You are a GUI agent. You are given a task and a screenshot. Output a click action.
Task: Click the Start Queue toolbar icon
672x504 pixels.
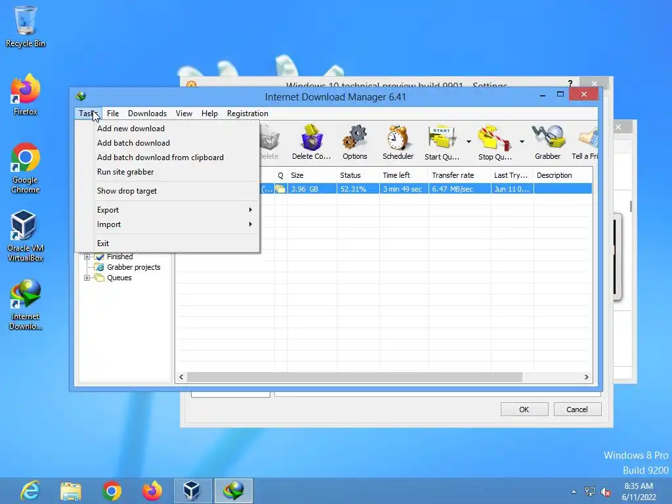pyautogui.click(x=442, y=142)
